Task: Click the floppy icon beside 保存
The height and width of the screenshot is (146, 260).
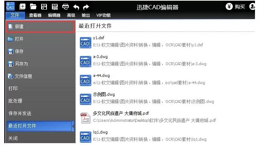Action: (10, 51)
